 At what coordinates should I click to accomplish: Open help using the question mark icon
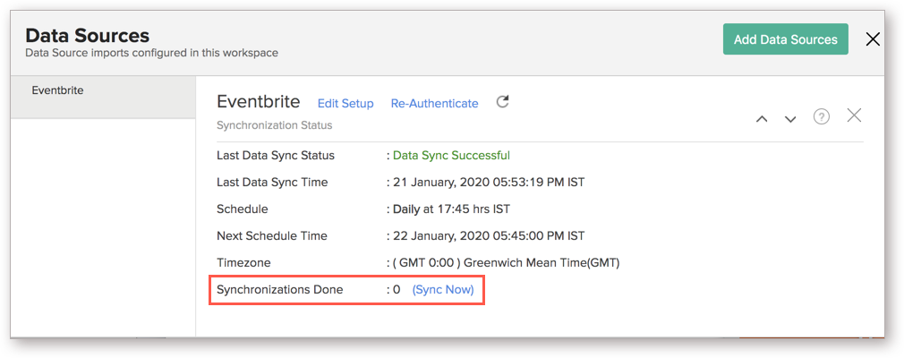tap(821, 117)
